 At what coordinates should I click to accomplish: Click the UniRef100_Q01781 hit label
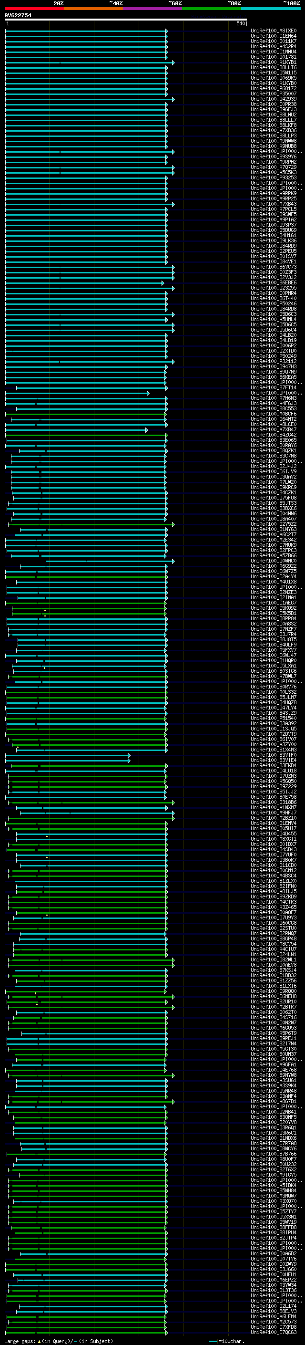(x=274, y=57)
